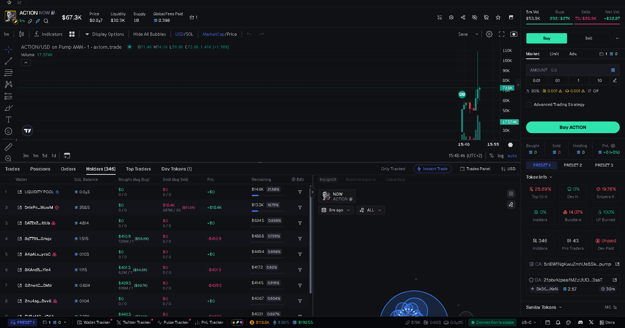The width and height of the screenshot is (625, 328).
Task: Click the share icon in header
Action: point(463,17)
